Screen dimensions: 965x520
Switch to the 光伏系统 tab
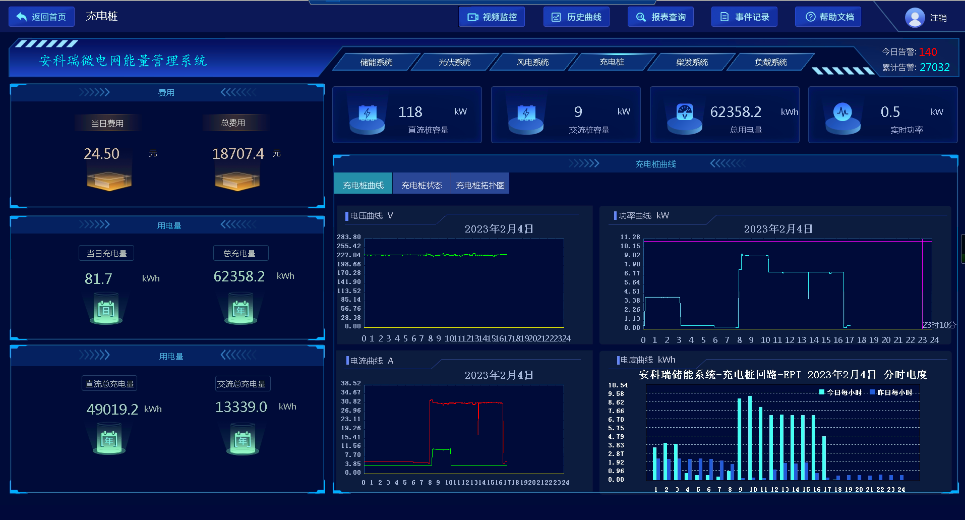pos(454,62)
